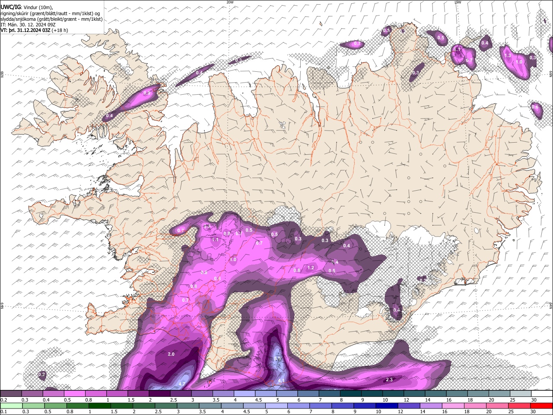Click the white snow swatch after 30
This screenshot has width=553, height=415.
click(542, 394)
